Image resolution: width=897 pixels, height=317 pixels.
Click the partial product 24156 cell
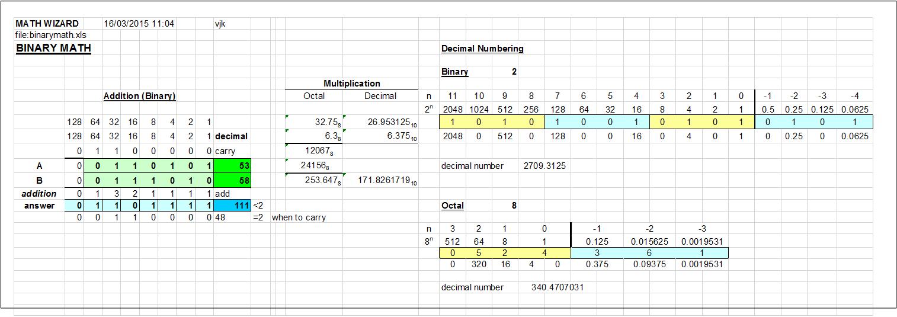click(x=315, y=166)
